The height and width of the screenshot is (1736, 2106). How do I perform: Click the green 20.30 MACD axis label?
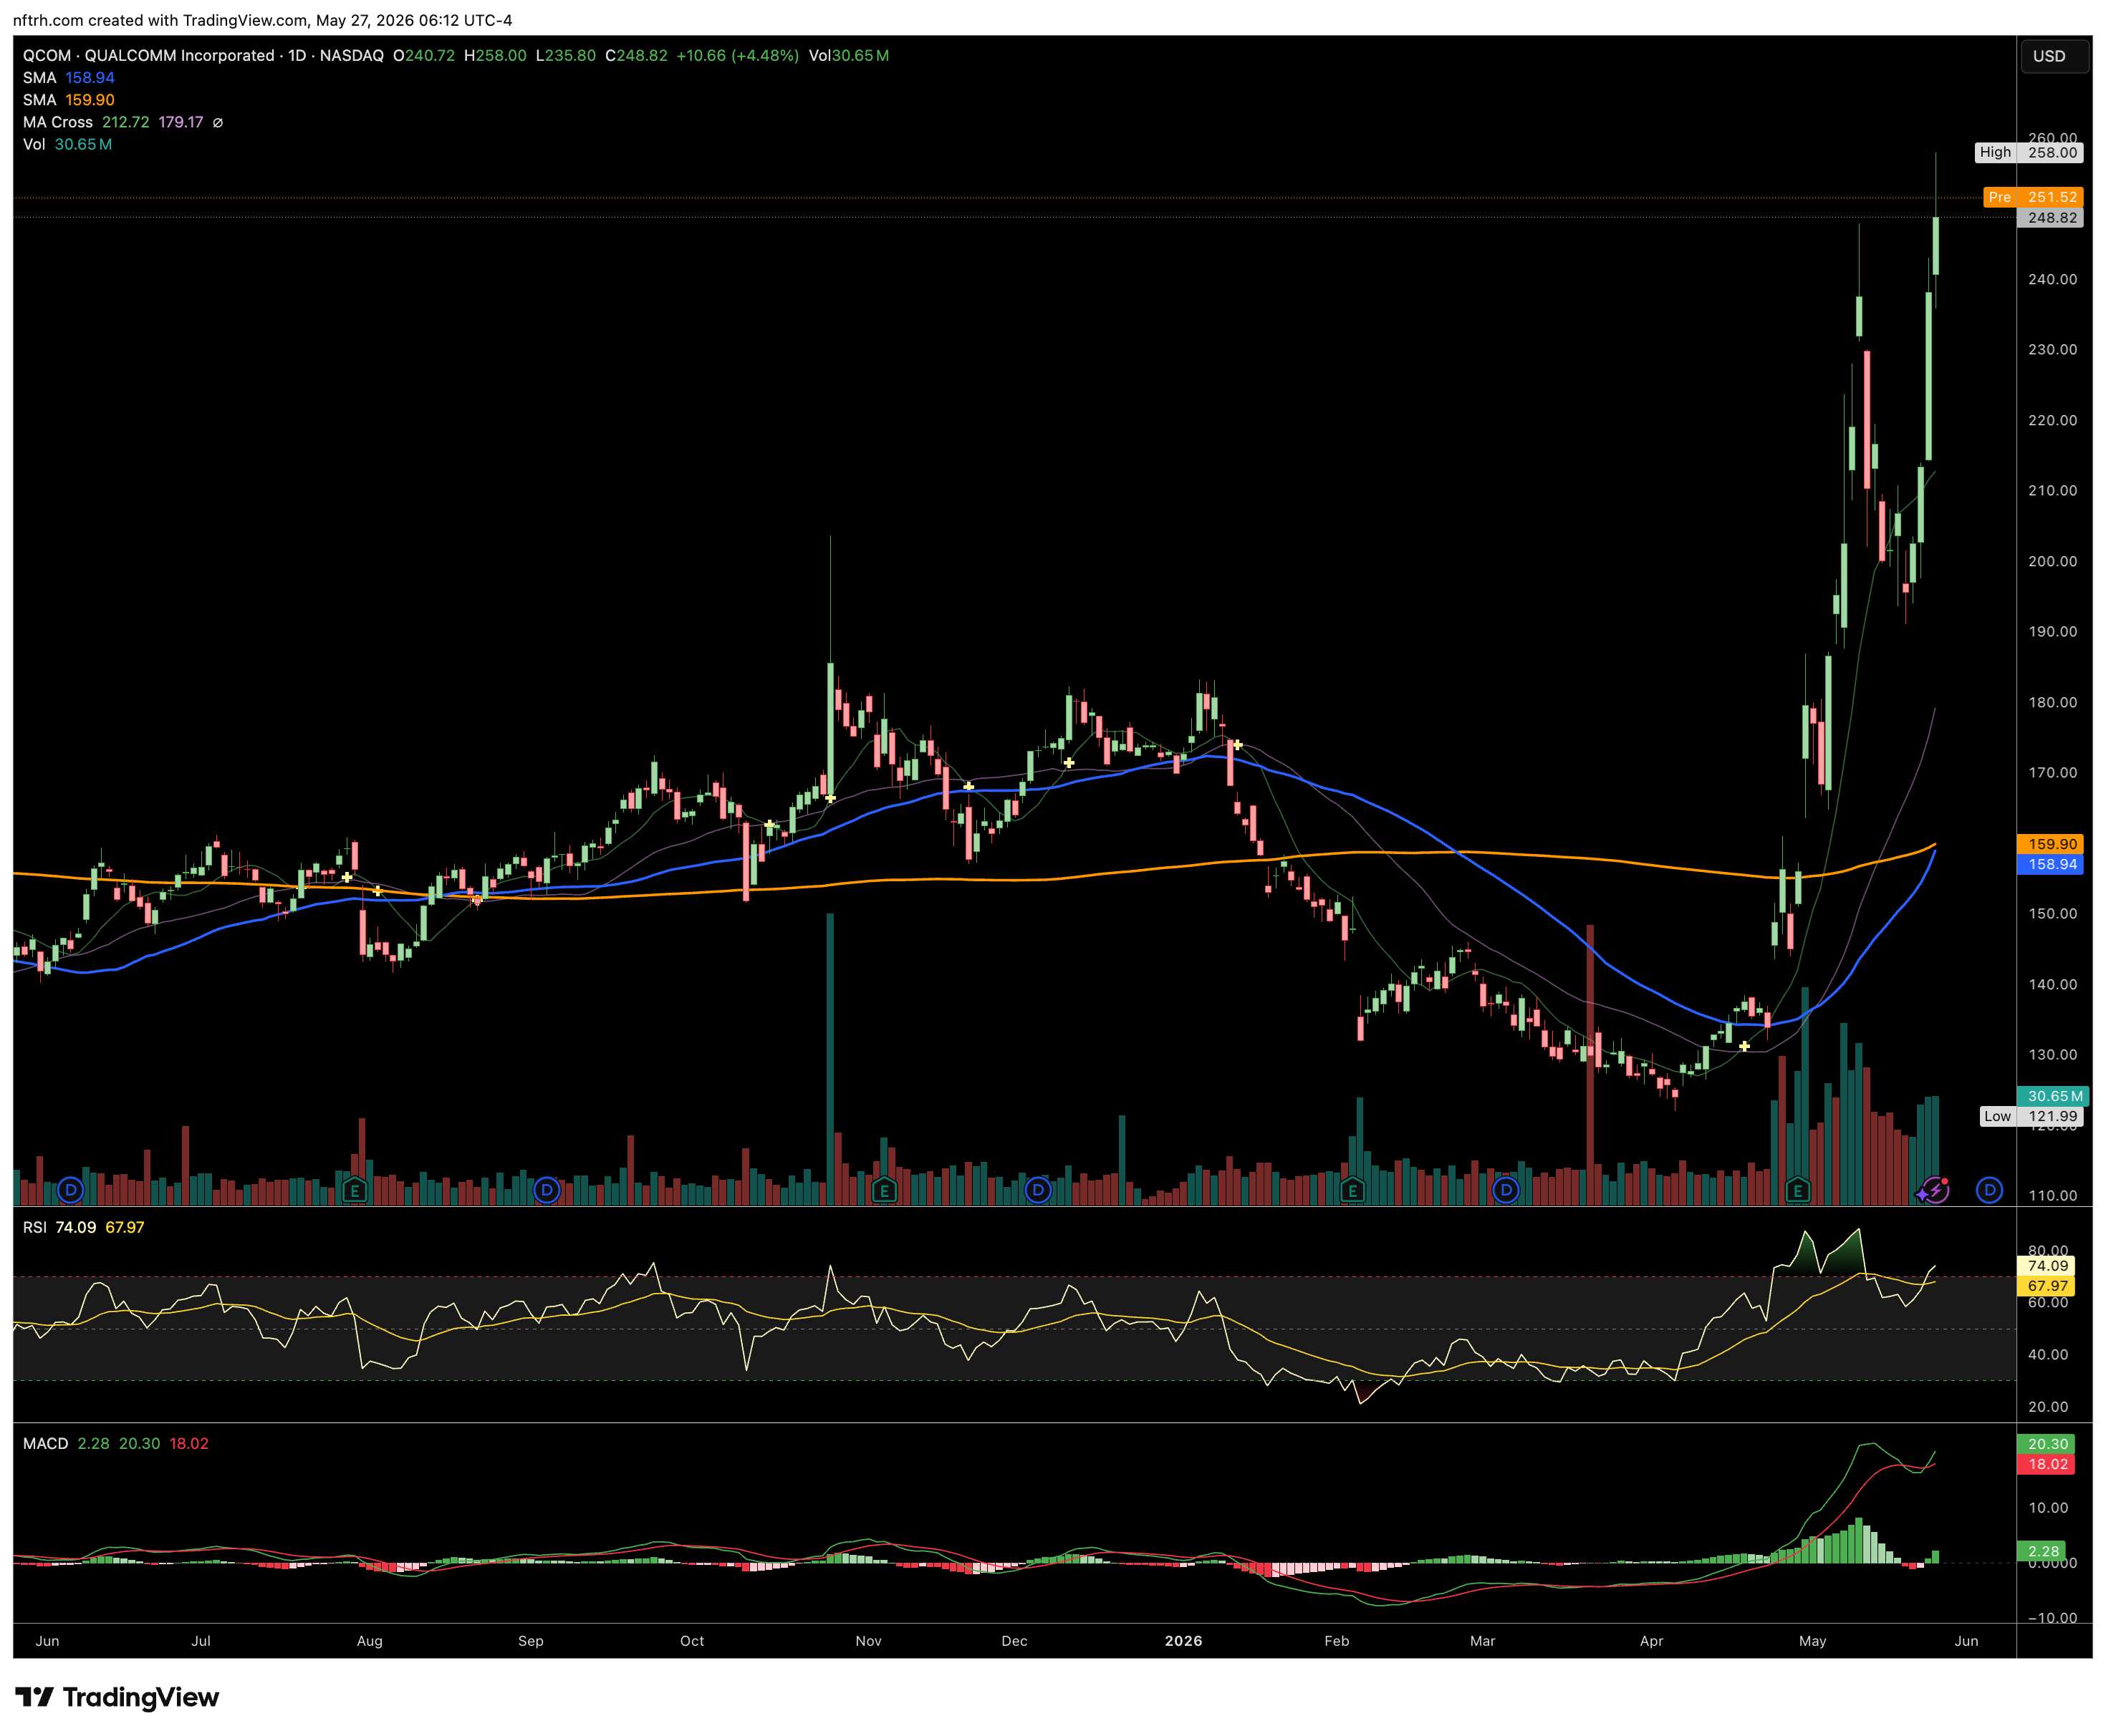pos(2046,1444)
